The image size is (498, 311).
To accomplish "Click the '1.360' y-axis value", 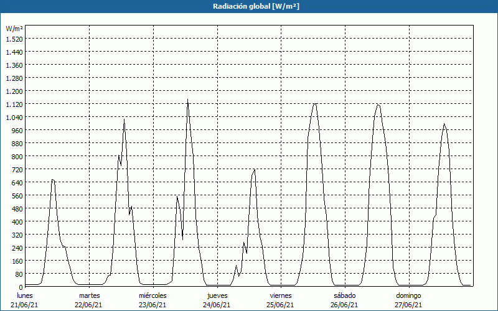I will [x=14, y=65].
